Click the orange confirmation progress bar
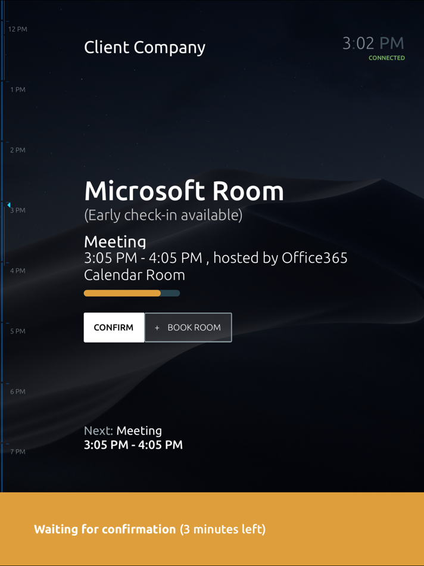This screenshot has width=424, height=566. (132, 293)
